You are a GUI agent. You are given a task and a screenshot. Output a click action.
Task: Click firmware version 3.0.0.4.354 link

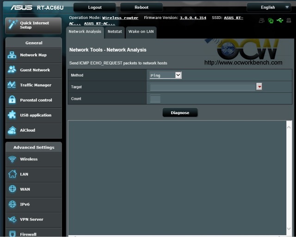tap(193, 18)
